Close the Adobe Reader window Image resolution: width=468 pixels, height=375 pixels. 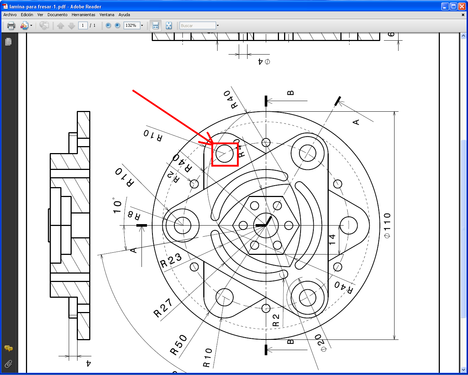click(462, 6)
